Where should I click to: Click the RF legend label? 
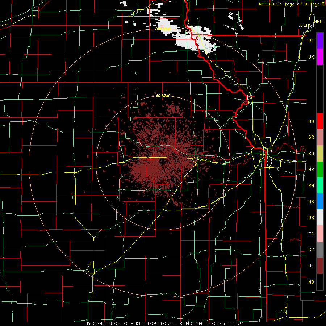pyautogui.click(x=311, y=41)
